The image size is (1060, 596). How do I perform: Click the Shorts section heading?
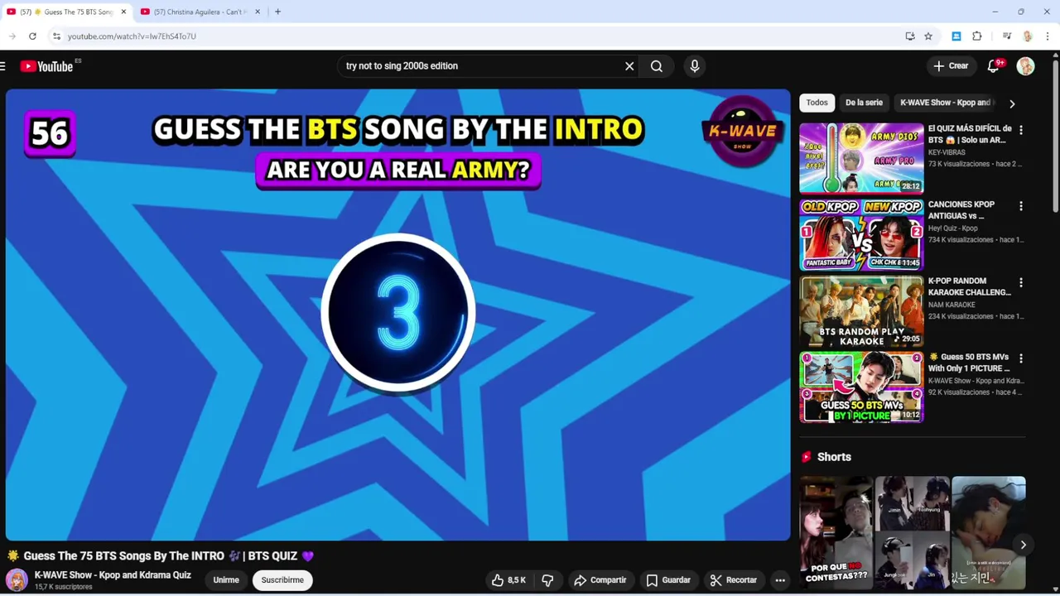tap(834, 457)
